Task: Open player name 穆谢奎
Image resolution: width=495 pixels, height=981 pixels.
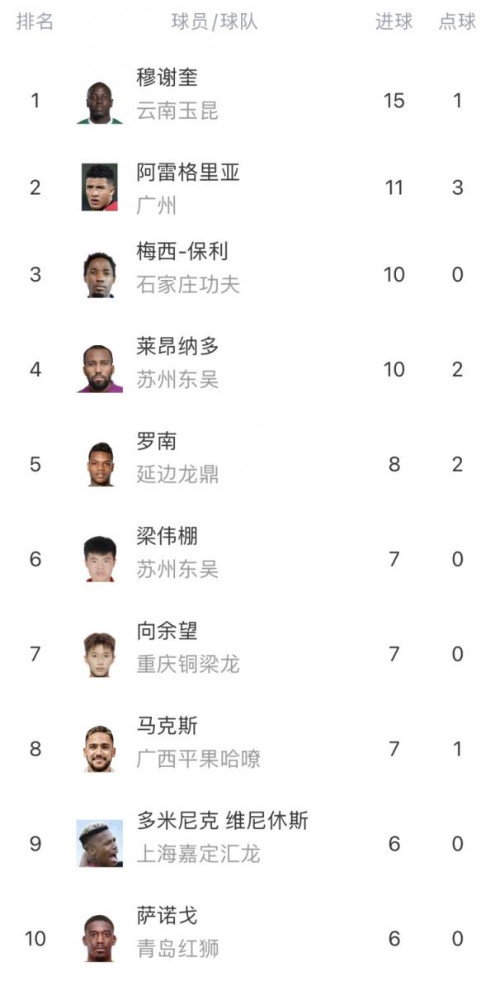Action: (167, 78)
